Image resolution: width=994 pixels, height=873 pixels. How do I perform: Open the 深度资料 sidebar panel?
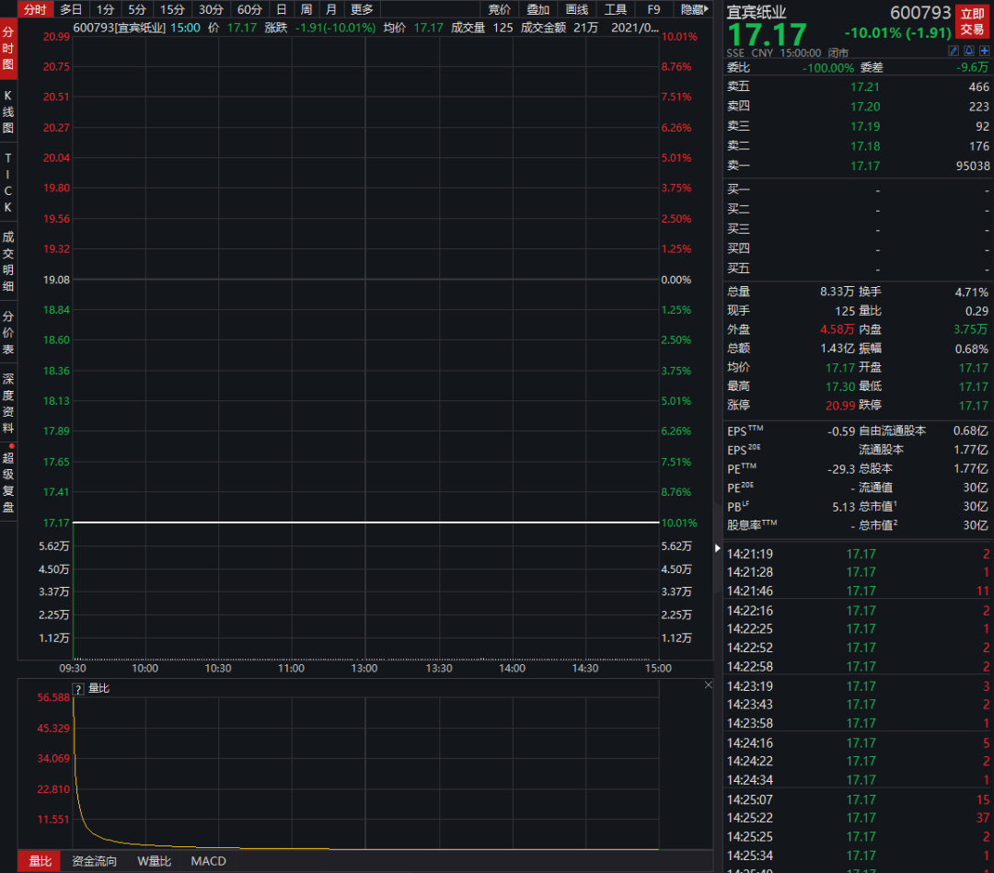(8, 403)
